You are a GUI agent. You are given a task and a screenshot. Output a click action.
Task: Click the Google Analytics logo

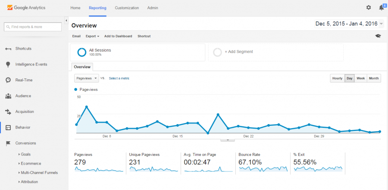point(26,8)
